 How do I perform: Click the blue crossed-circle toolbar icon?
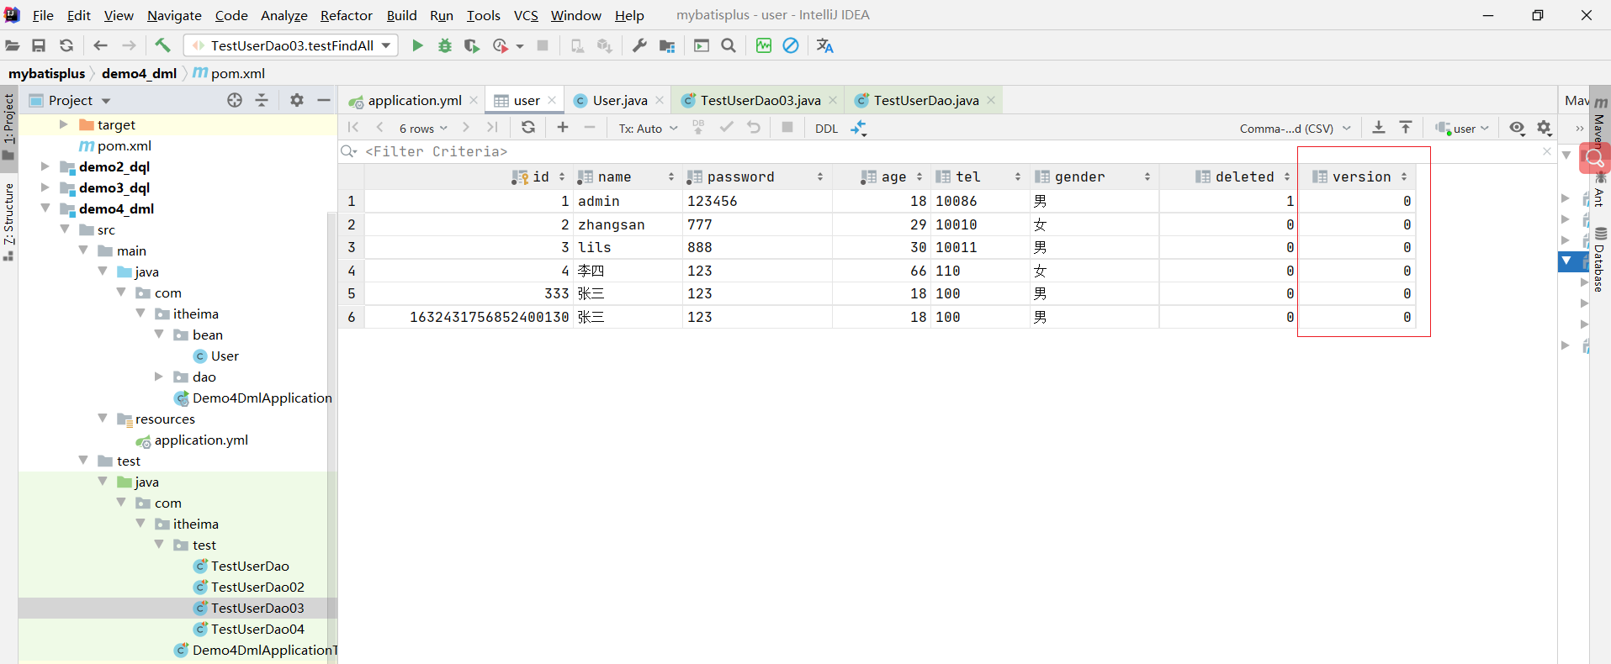tap(791, 45)
